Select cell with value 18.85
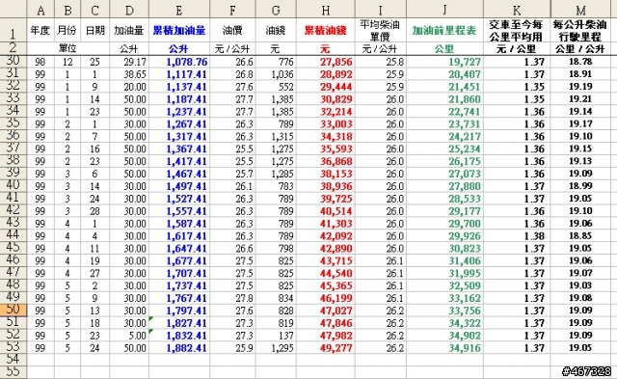 click(580, 235)
